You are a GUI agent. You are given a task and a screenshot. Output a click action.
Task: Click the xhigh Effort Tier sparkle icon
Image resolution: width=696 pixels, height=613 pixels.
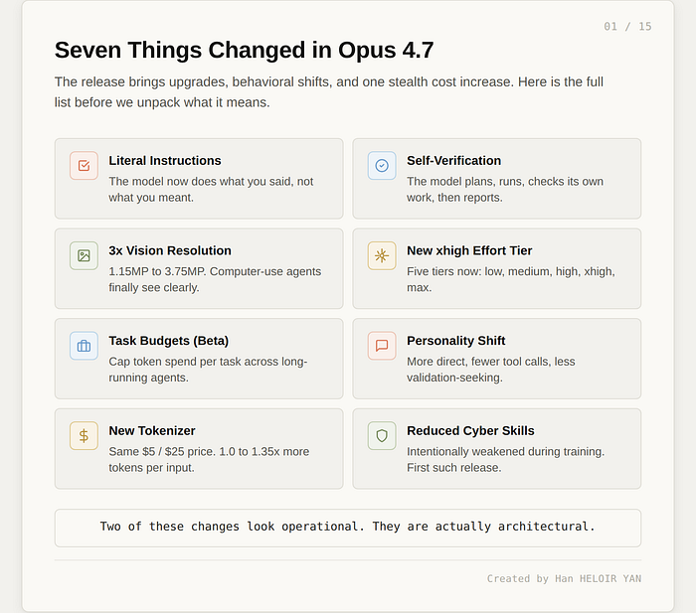382,255
